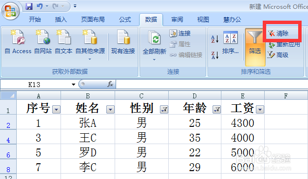
Task: Open the 开始 tab
Action: pyautogui.click(x=35, y=20)
